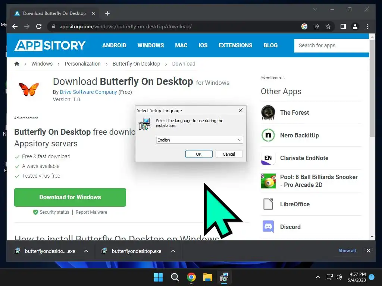This screenshot has height=286, width=382.
Task: Click the Clarivate EndNote icon
Action: click(x=268, y=158)
